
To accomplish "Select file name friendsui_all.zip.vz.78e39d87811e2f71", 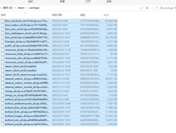I will click(x=27, y=41).
